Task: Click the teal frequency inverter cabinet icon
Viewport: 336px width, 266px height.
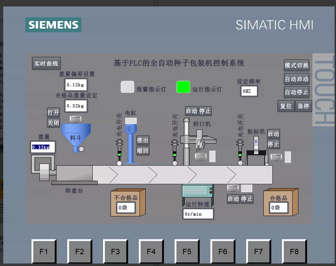Action: pos(198,195)
